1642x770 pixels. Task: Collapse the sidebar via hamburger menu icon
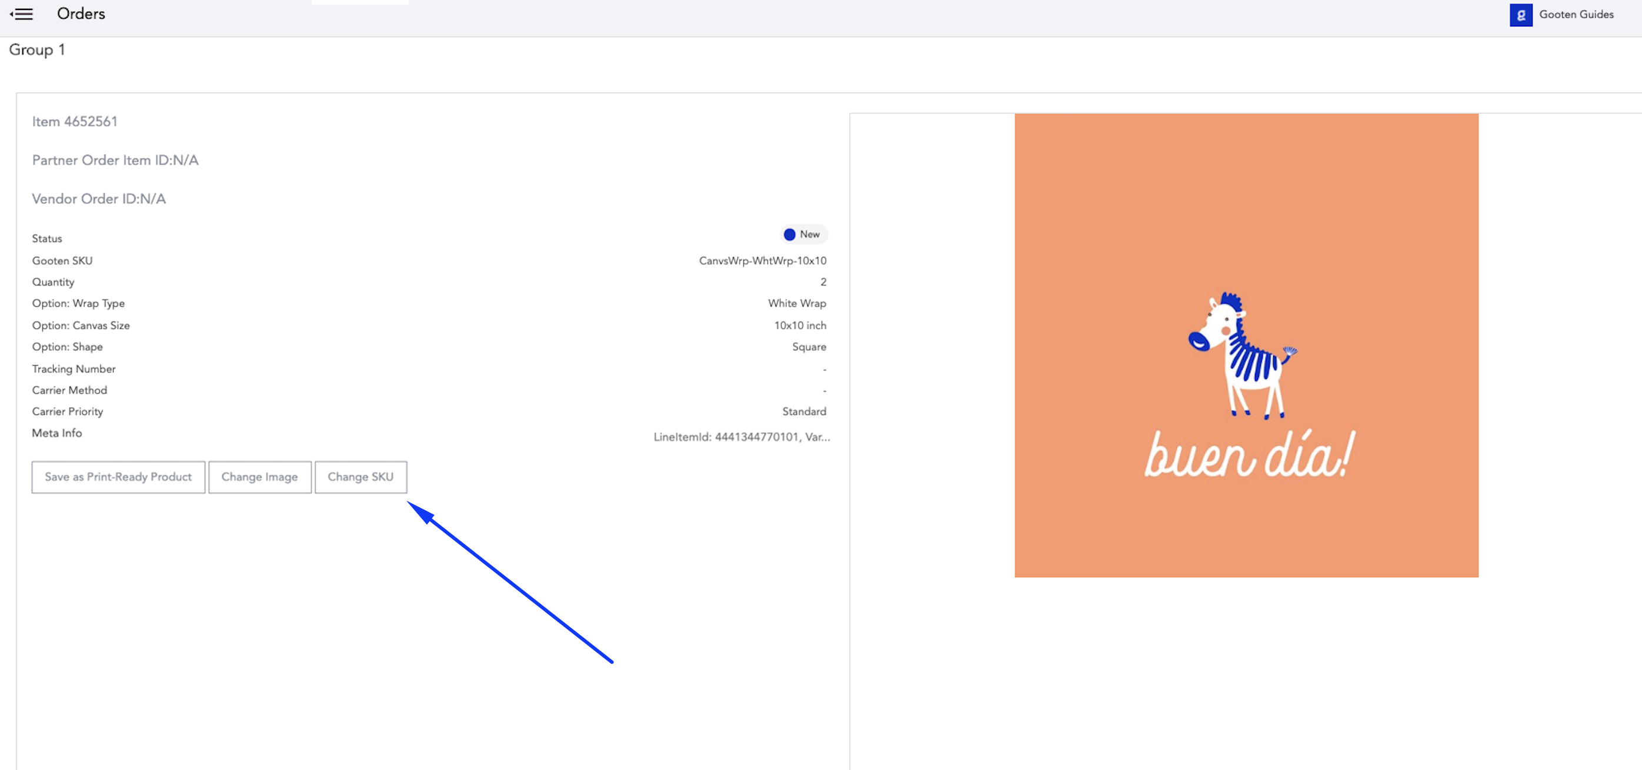22,14
